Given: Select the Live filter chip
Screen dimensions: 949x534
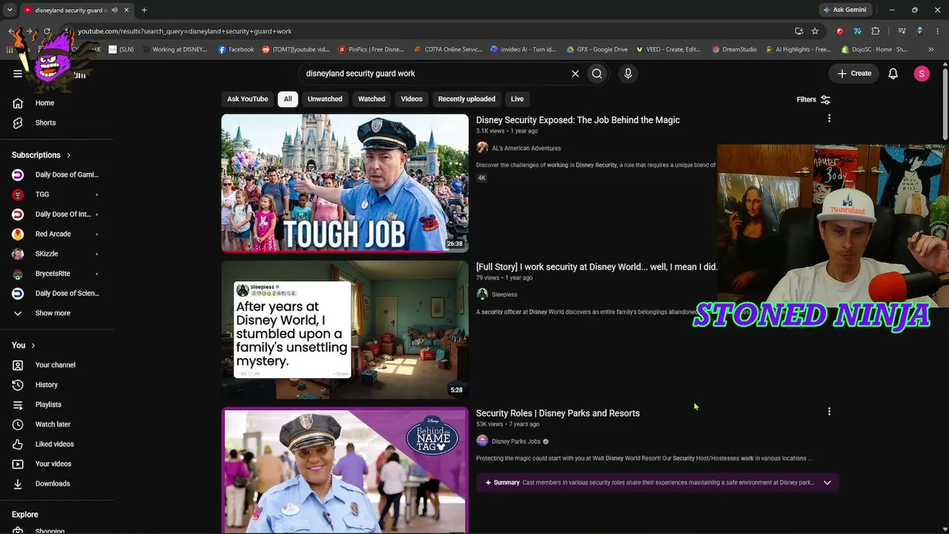Looking at the screenshot, I should tap(517, 99).
